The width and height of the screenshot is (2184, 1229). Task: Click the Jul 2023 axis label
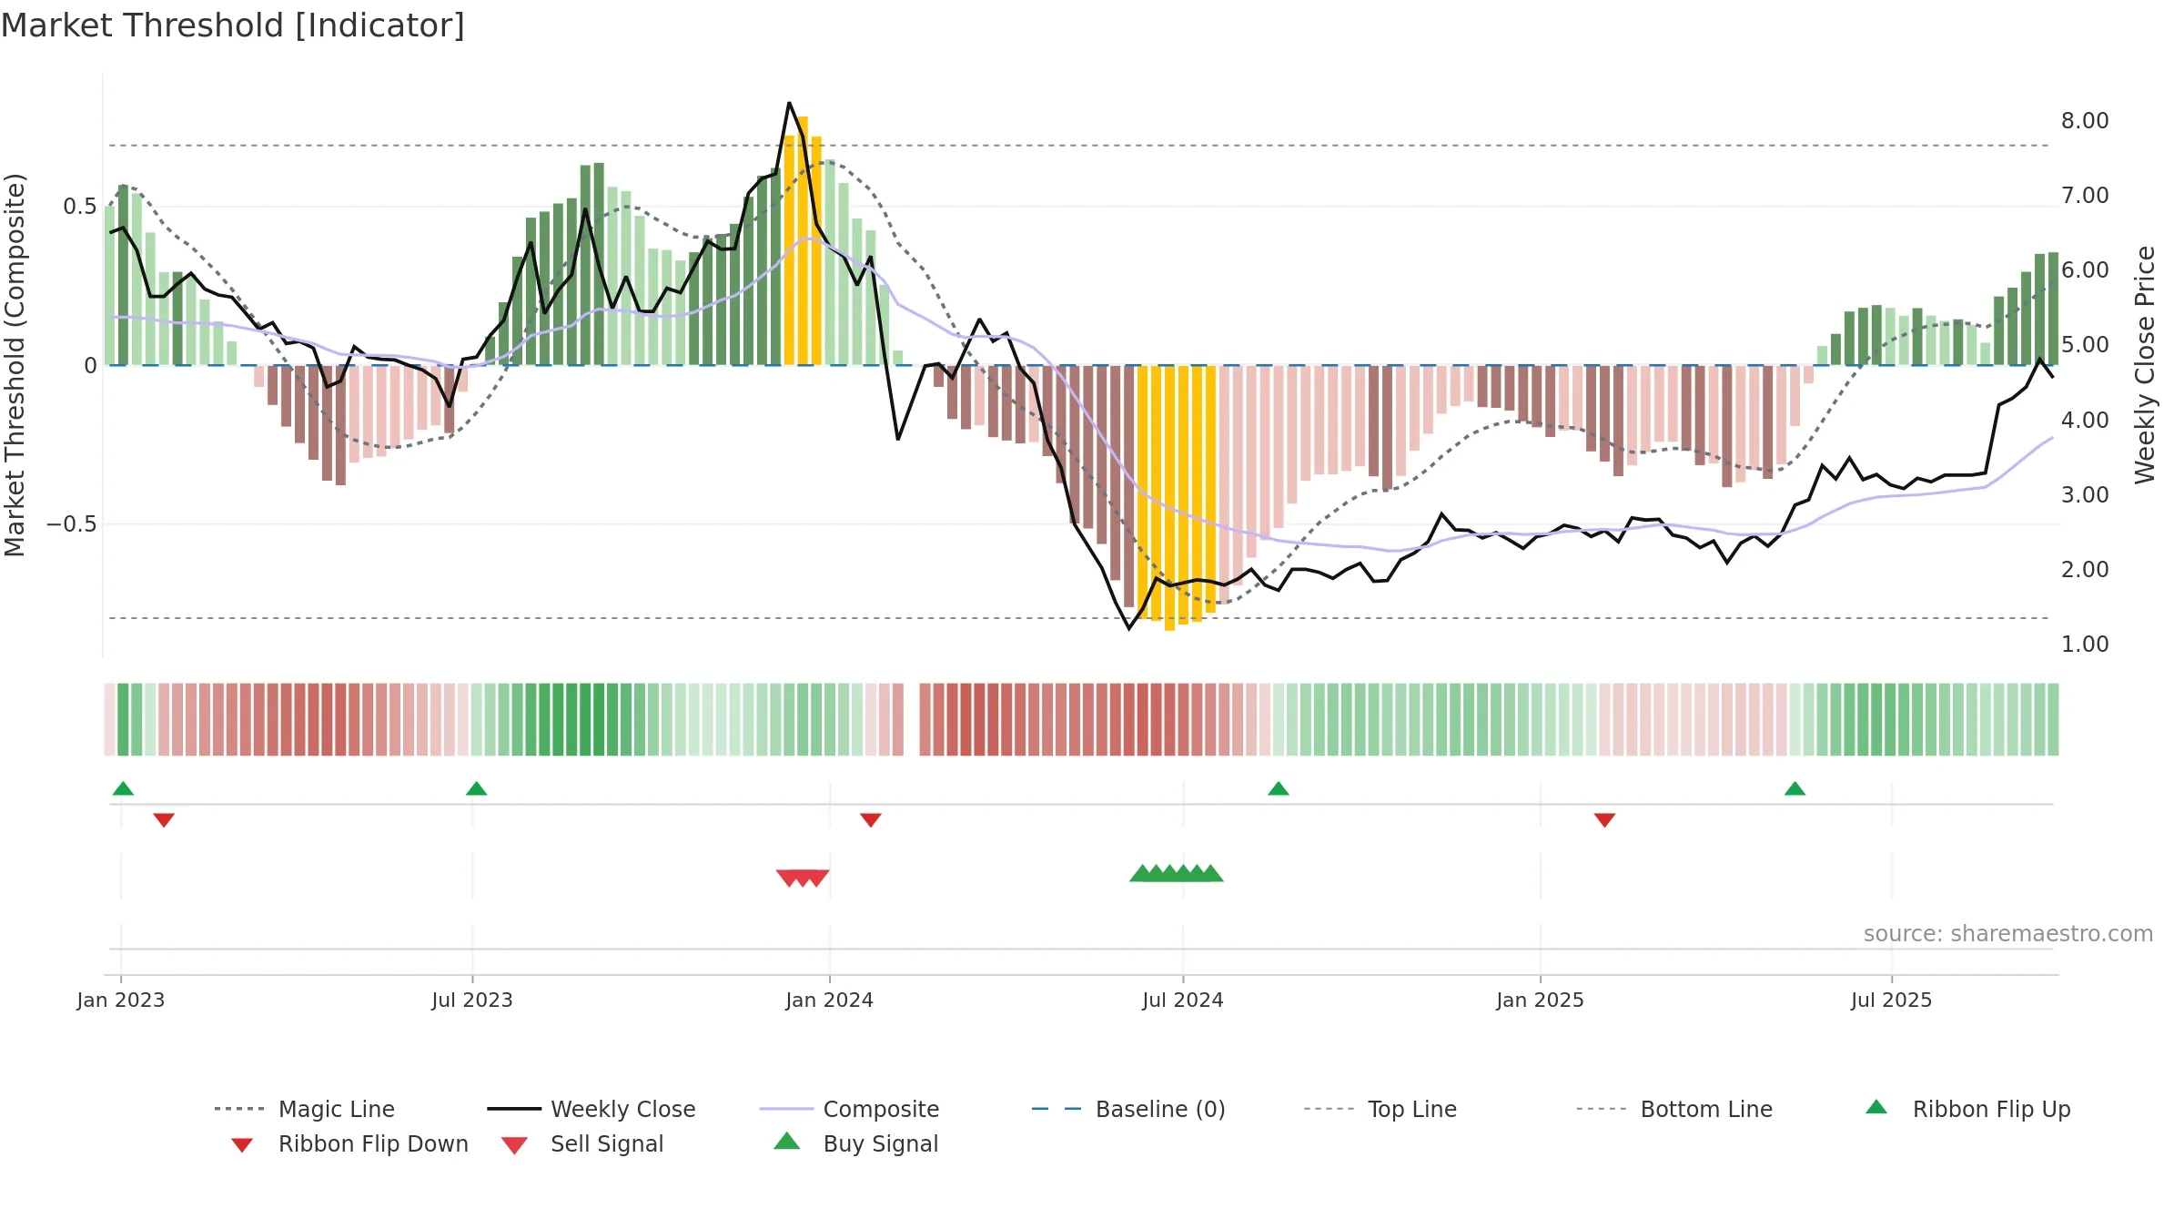point(472,1000)
